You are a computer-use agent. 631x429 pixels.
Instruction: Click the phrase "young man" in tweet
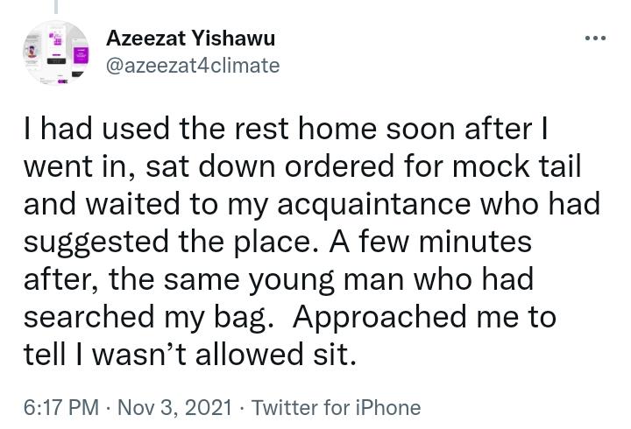tap(326, 280)
